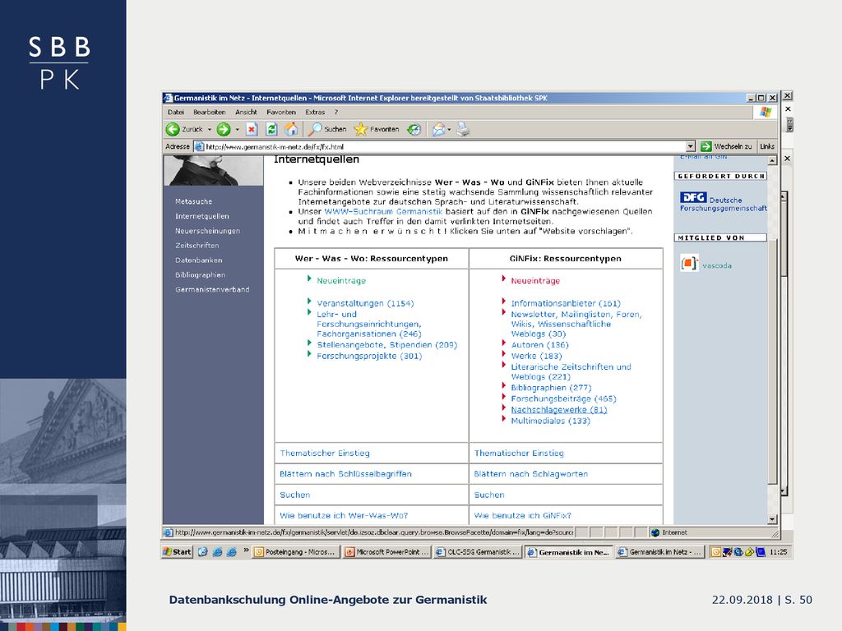
Task: Click the taskbar clock showing 11:25
Action: tap(778, 551)
